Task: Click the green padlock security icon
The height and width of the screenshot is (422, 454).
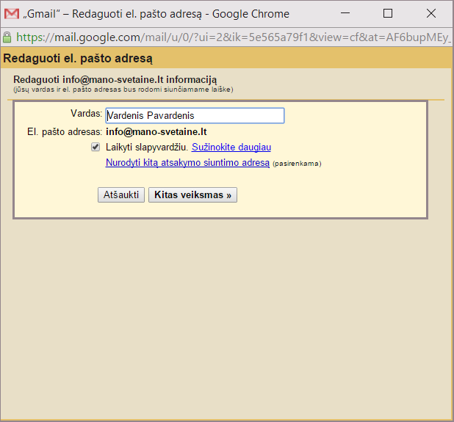Action: pos(7,37)
